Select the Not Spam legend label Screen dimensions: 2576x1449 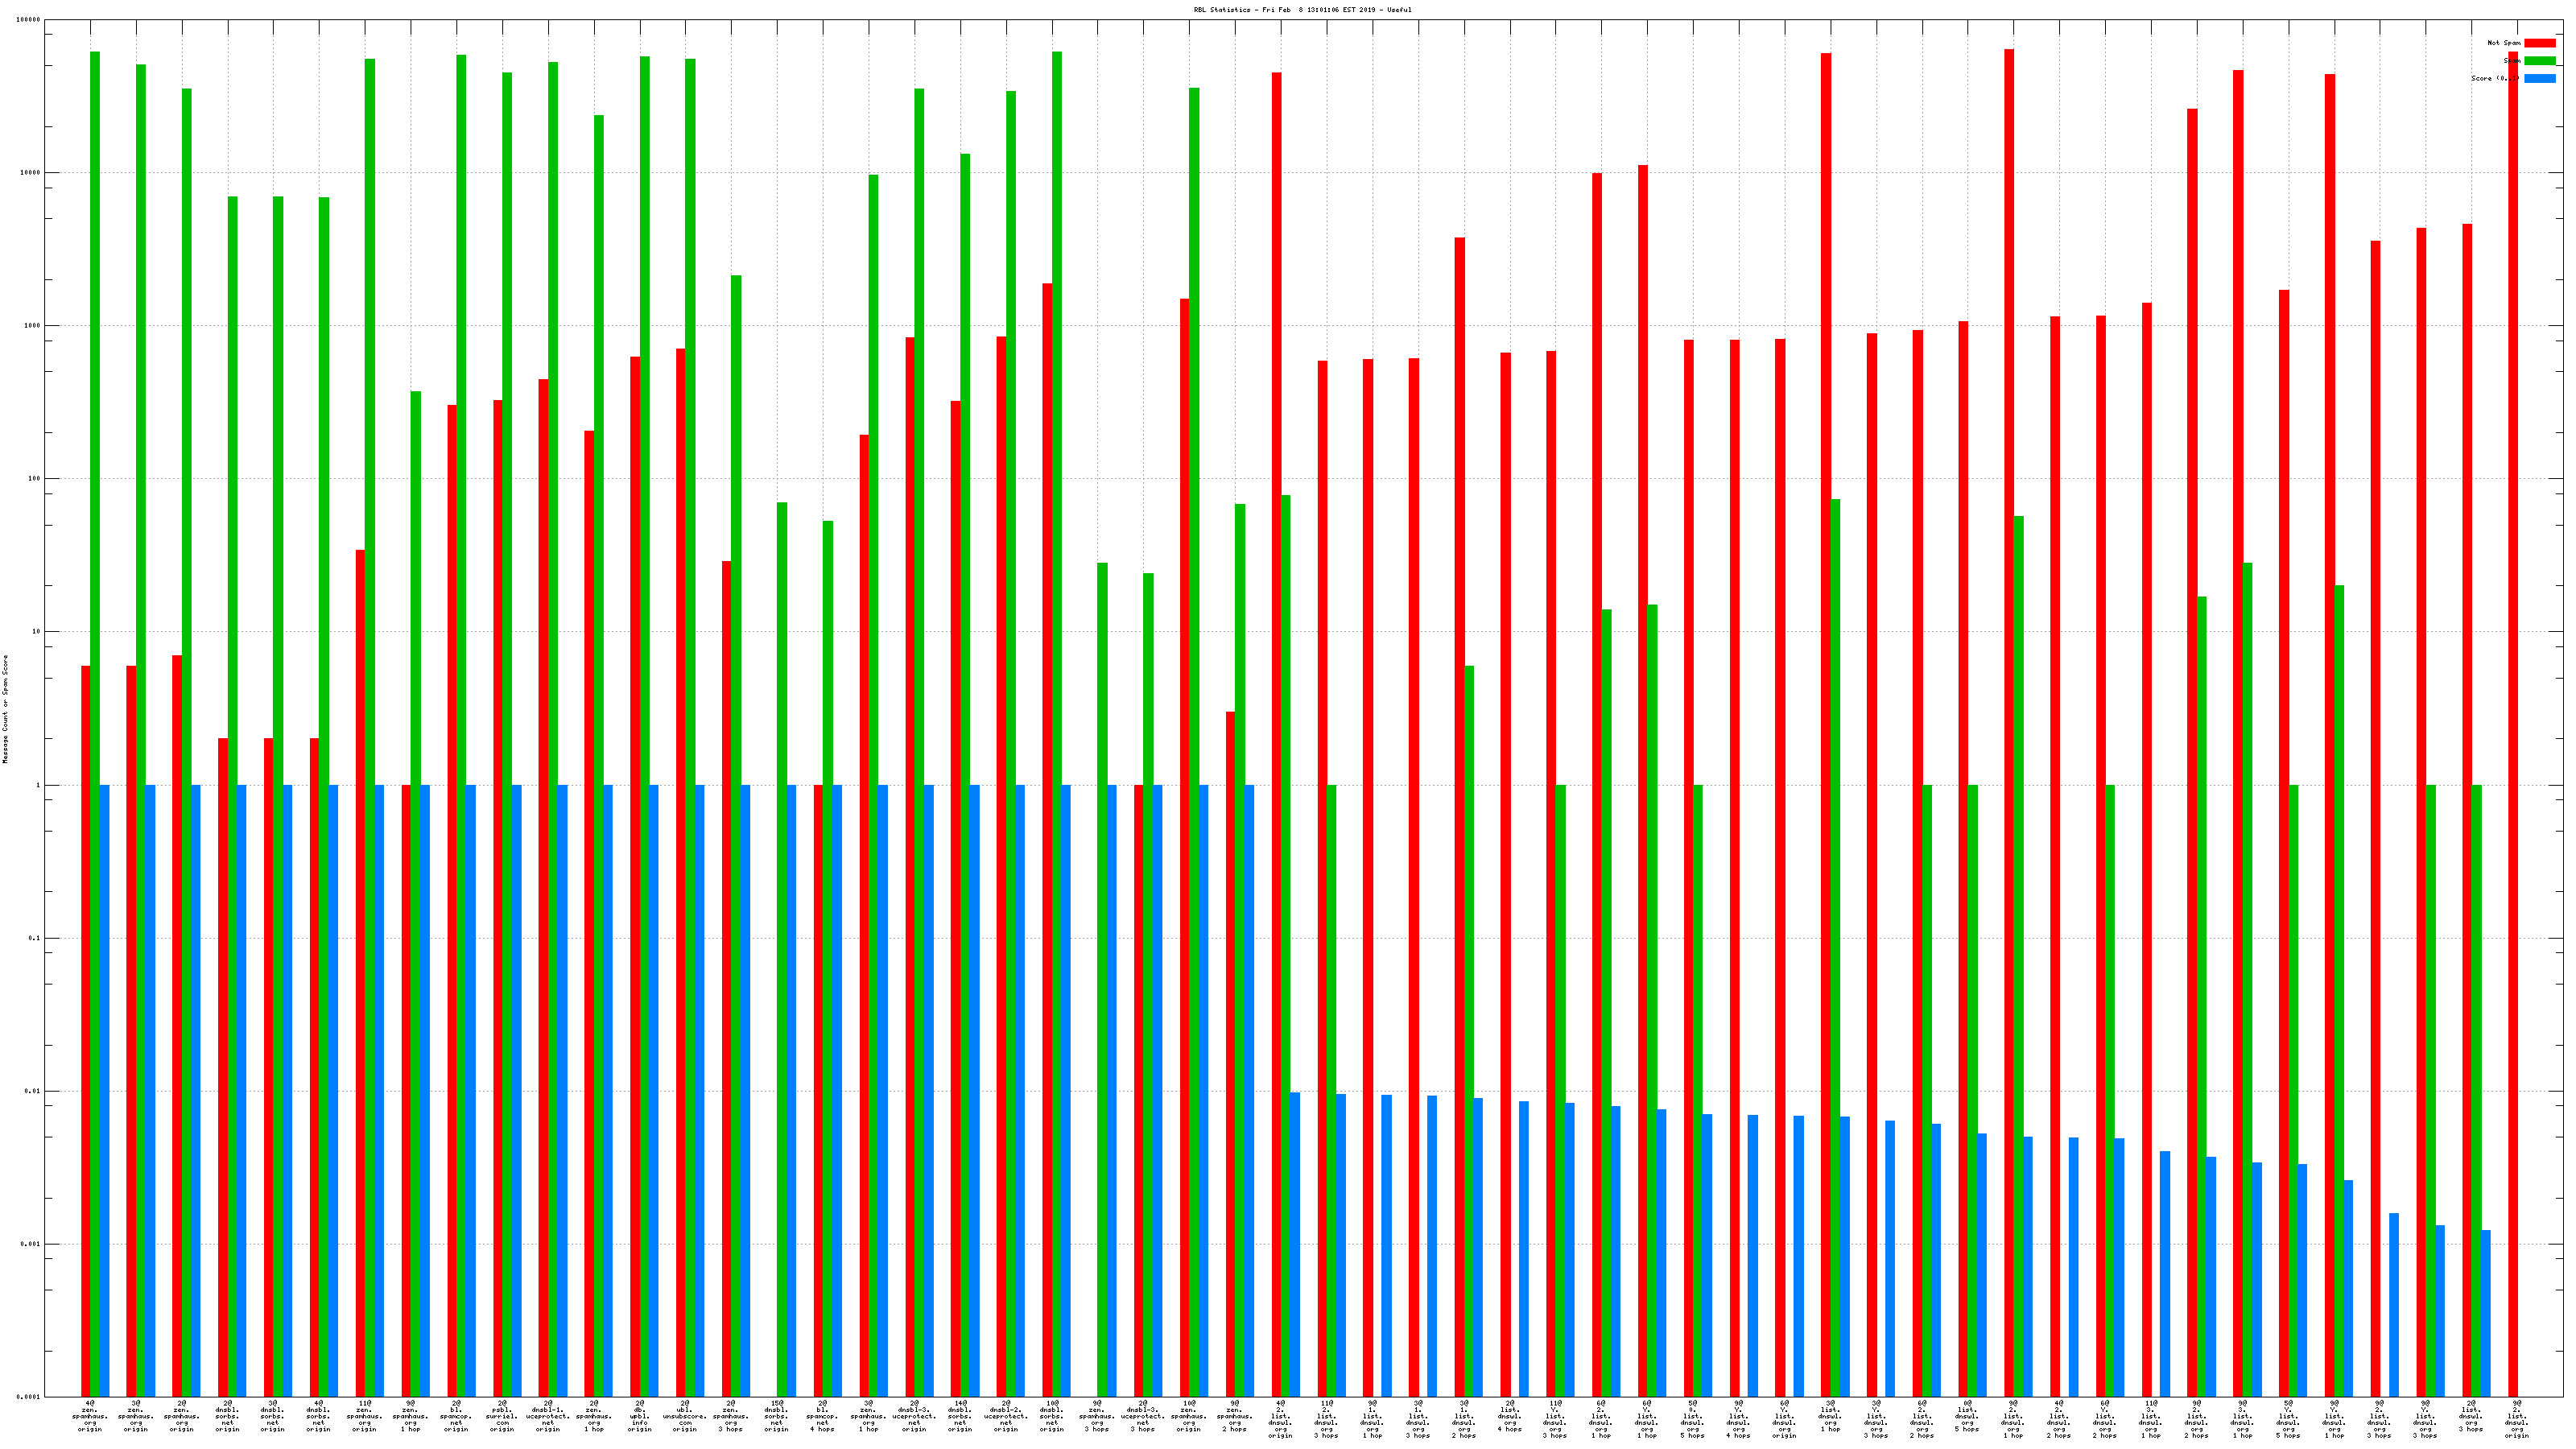point(2503,43)
